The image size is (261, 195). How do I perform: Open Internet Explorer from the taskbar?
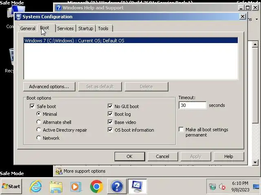click(35, 186)
